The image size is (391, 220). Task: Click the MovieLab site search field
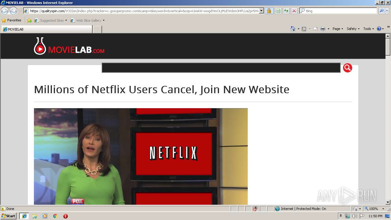click(x=221, y=68)
